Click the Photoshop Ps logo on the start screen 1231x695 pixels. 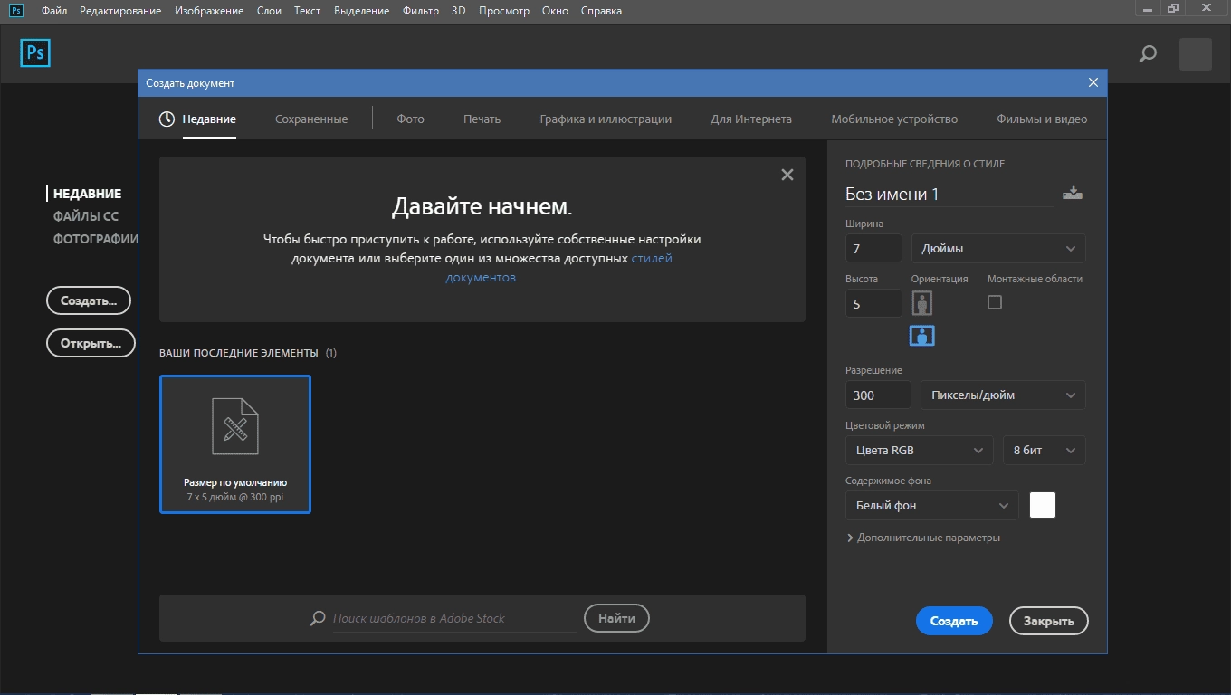[35, 53]
